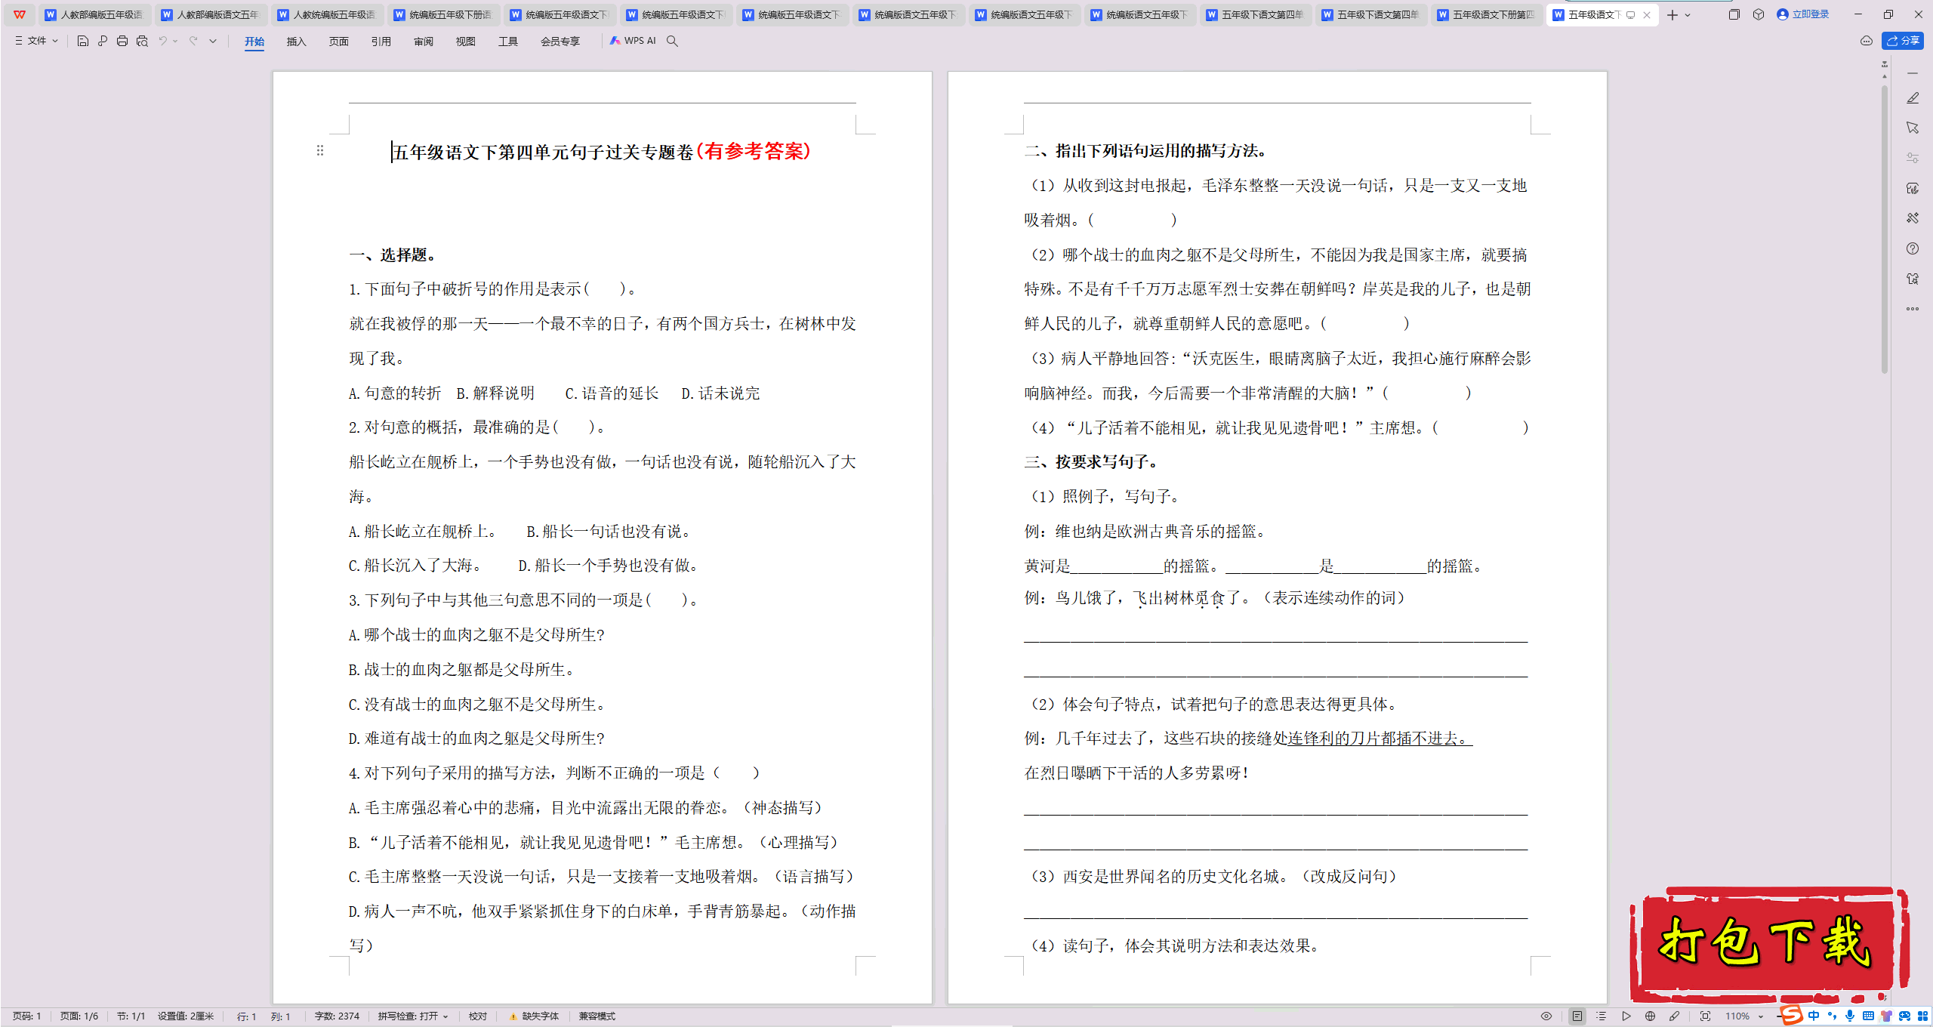1933x1027 pixels.
Task: Click the page indicator 页面: 1/6
Action: coord(79,1016)
